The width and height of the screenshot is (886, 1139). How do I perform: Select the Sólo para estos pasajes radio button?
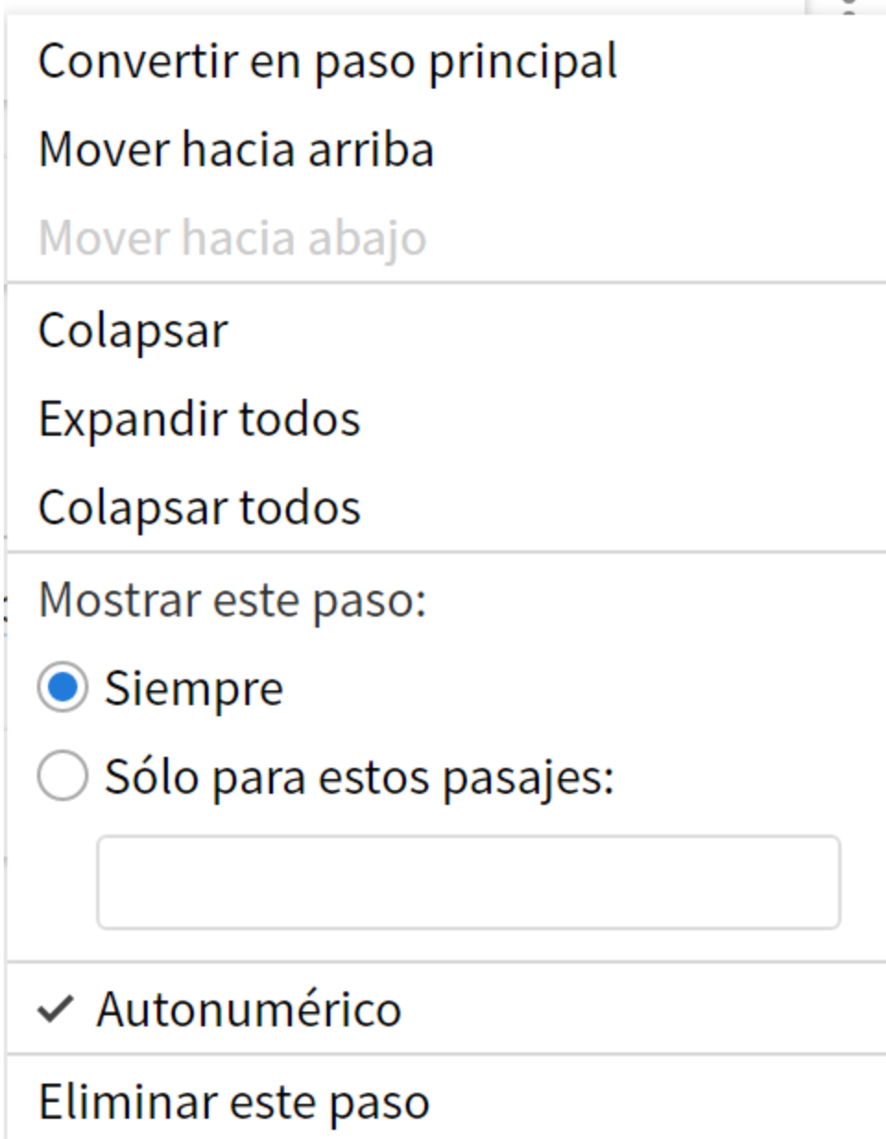[x=63, y=776]
